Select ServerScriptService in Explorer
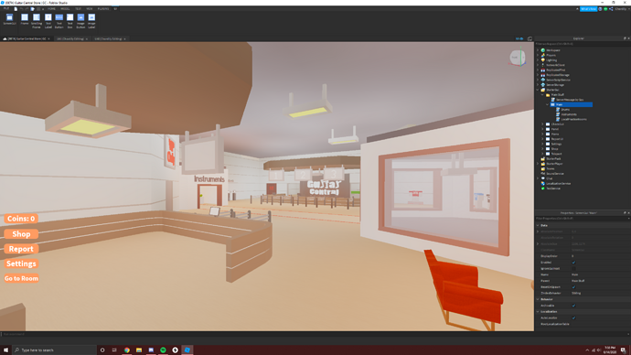 pos(558,80)
